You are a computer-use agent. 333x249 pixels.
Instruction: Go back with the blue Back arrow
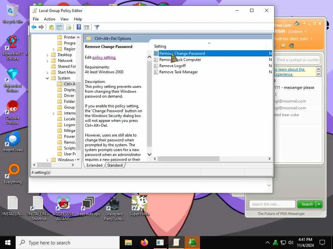(34, 27)
